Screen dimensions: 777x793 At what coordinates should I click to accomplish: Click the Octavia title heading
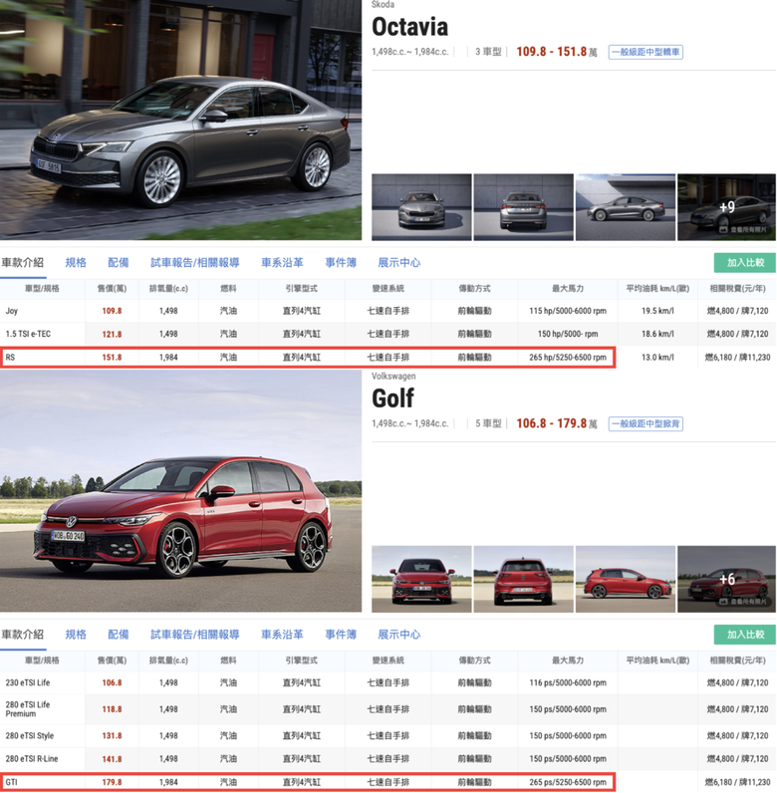click(x=409, y=27)
